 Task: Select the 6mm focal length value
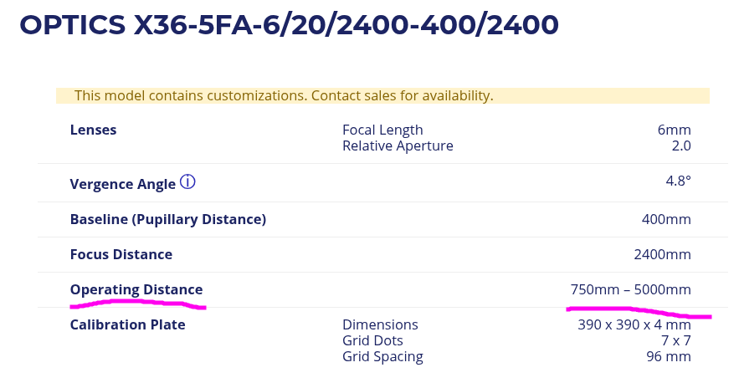[x=674, y=130]
